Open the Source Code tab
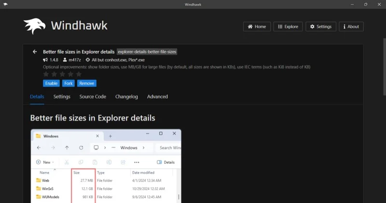 pos(93,96)
